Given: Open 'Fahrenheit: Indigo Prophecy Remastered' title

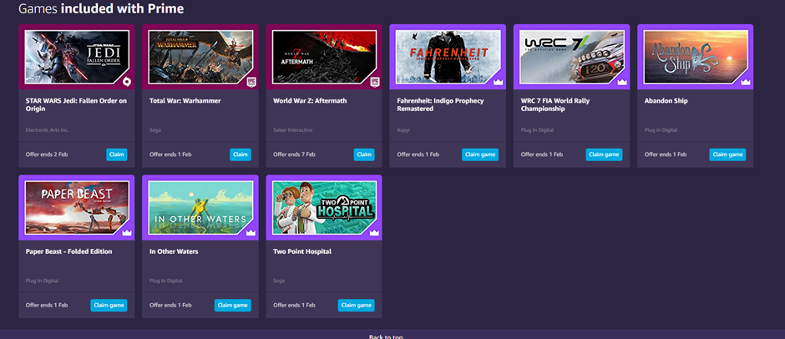Looking at the screenshot, I should click(441, 104).
